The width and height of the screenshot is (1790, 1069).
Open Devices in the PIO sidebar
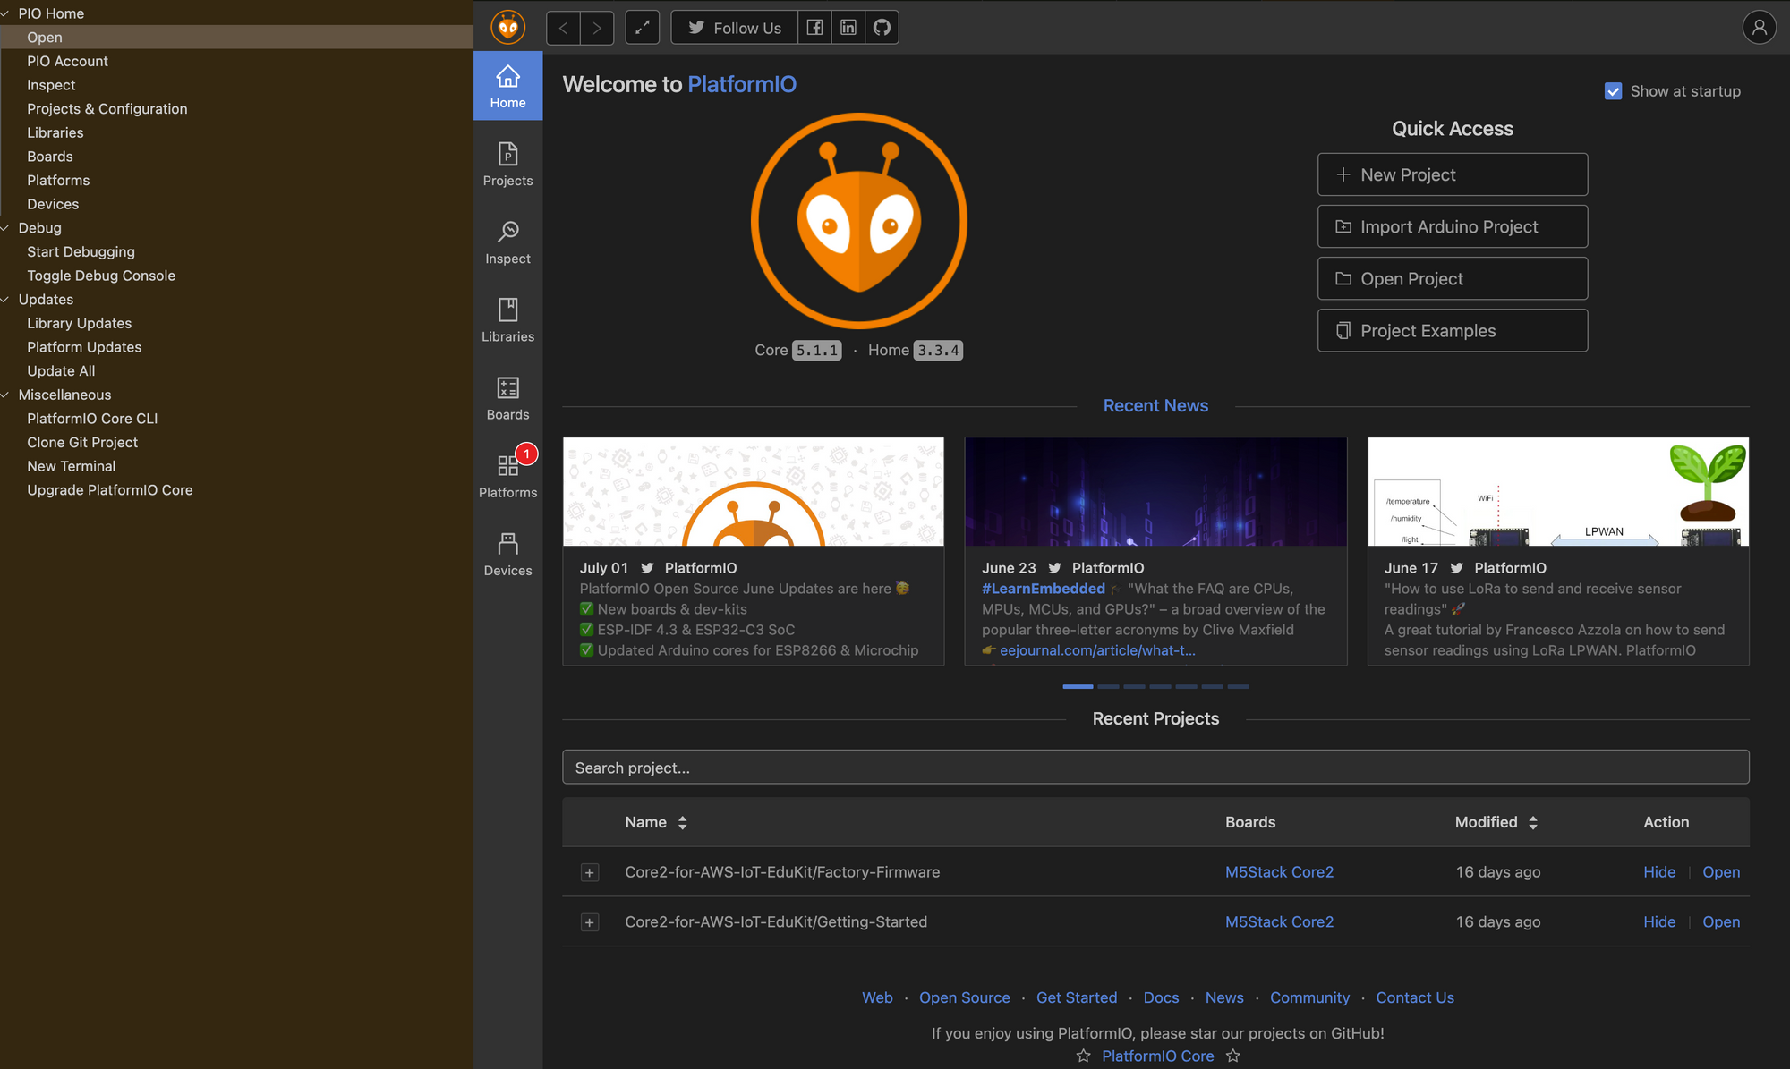click(507, 554)
